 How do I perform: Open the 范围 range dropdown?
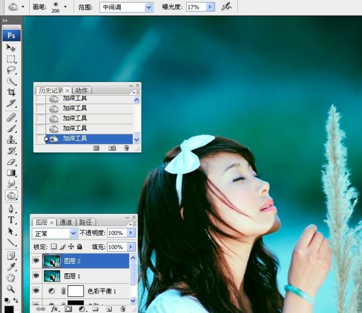click(148, 7)
